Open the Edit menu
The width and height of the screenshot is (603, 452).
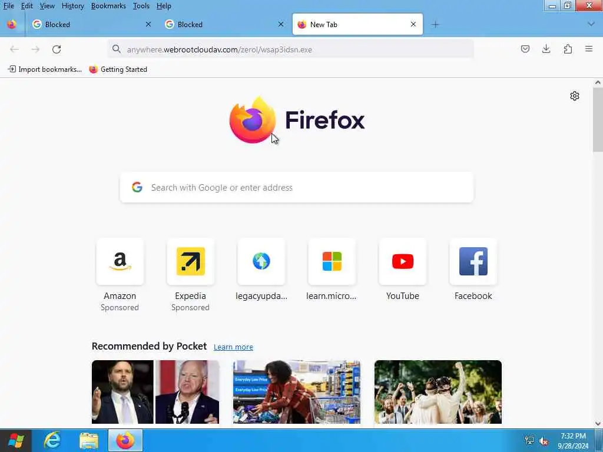coord(26,6)
